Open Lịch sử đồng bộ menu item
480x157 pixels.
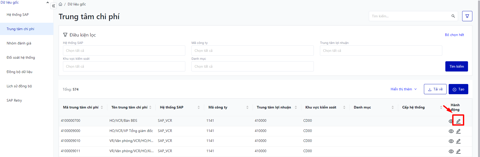[19, 86]
